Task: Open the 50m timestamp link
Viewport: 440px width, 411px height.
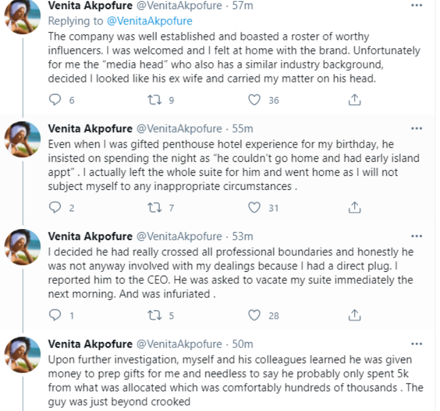Action: click(x=243, y=344)
